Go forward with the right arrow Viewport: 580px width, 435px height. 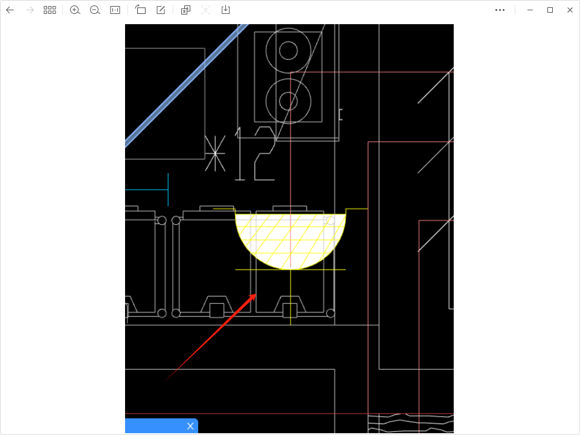pos(30,10)
